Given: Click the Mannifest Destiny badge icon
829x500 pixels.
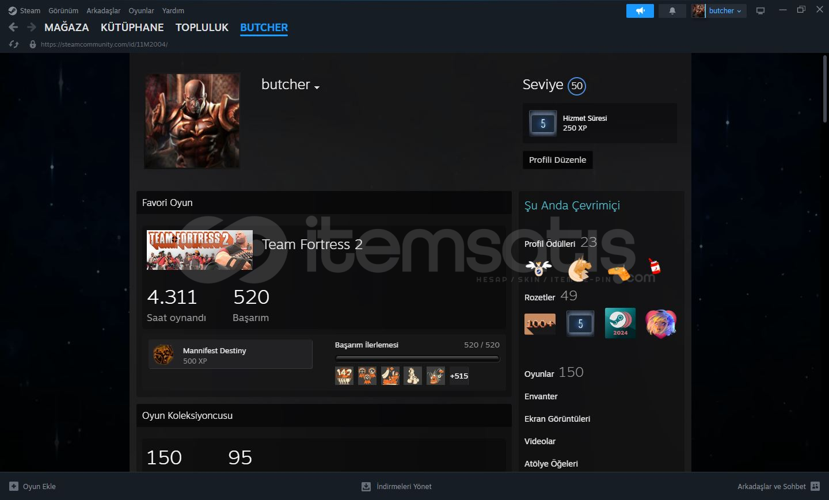Looking at the screenshot, I should tap(163, 355).
